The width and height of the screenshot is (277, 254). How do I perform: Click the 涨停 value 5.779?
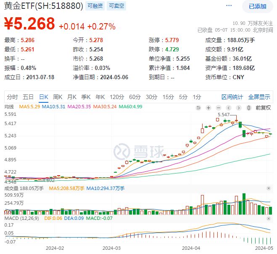[172, 40]
